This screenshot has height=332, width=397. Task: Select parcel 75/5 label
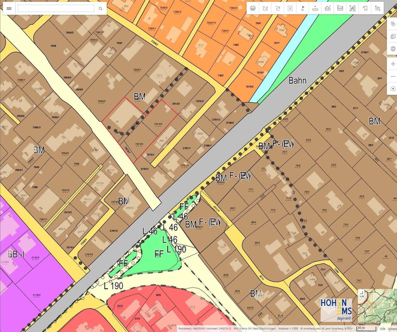(307, 192)
